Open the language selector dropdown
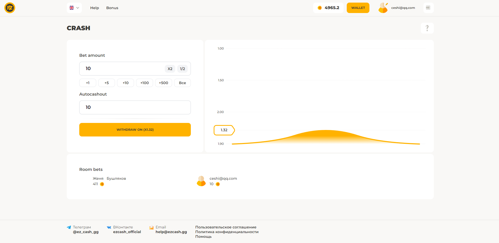 74,8
